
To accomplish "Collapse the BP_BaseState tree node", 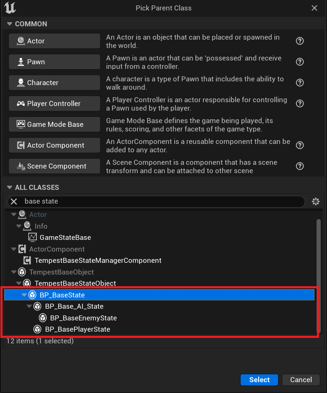I will (x=24, y=295).
